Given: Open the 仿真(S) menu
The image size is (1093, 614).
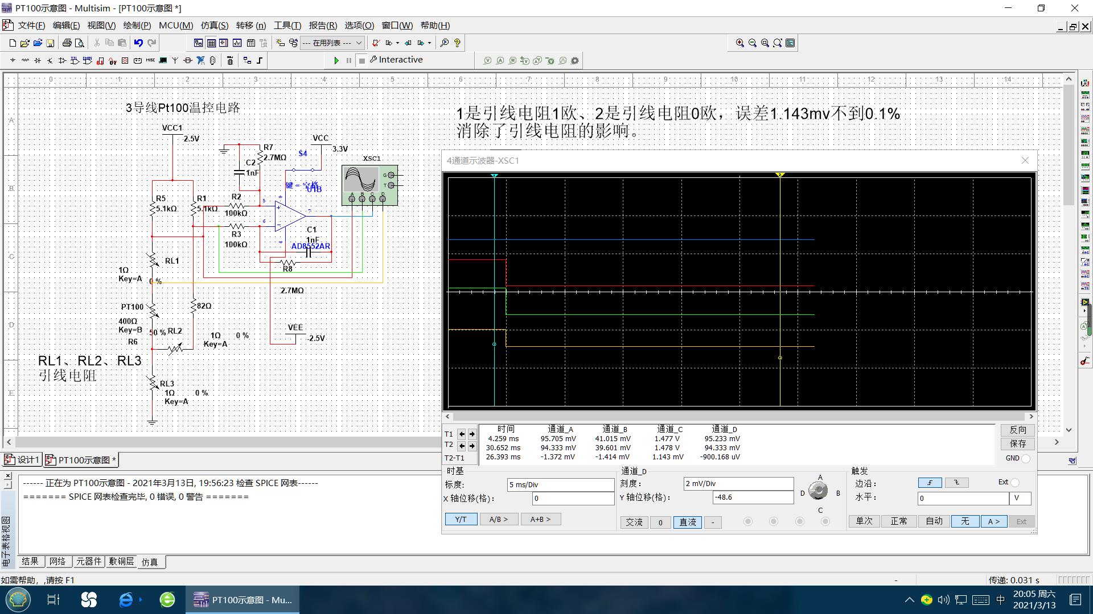Looking at the screenshot, I should tap(214, 25).
